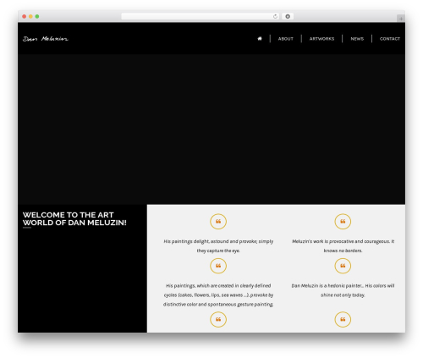Image resolution: width=423 pixels, height=358 pixels.
Task: Reload the page using the refresh icon
Action: point(275,16)
